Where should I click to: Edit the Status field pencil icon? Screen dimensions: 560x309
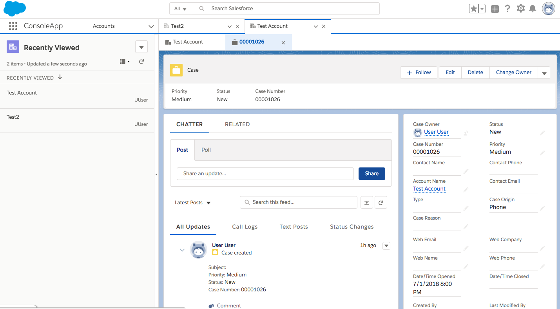[x=542, y=133]
